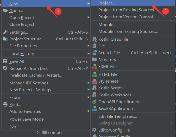Open Edit File Templates...
This screenshot has height=137, width=176.
coord(133,116)
